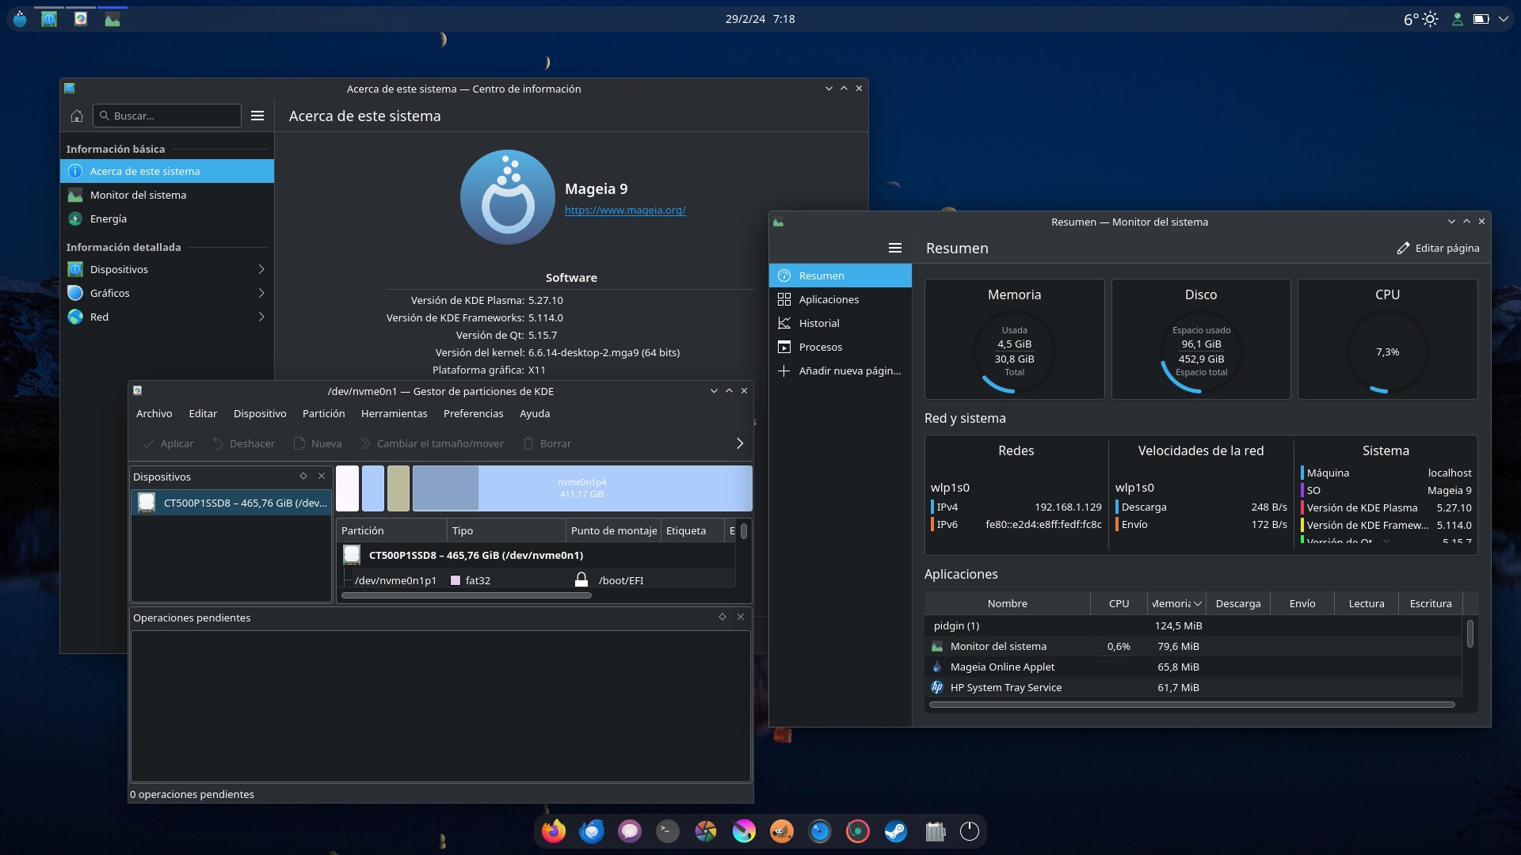Viewport: 1521px width, 855px height.
Task: Select Acerca de este sistema sidebar entry
Action: [167, 171]
